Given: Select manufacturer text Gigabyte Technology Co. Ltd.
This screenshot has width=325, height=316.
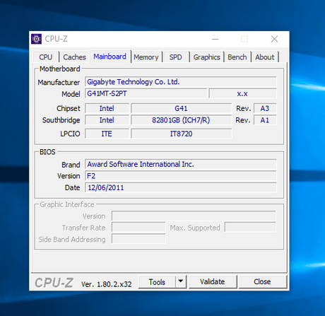Looking at the screenshot, I should (134, 82).
